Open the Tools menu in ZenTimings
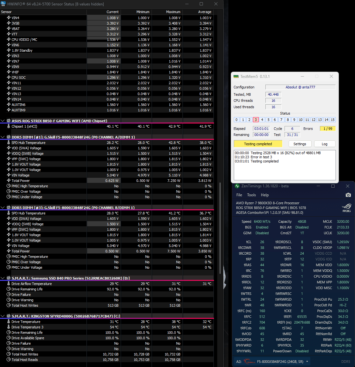Viewport: 355px width, 367px height. 251,195
